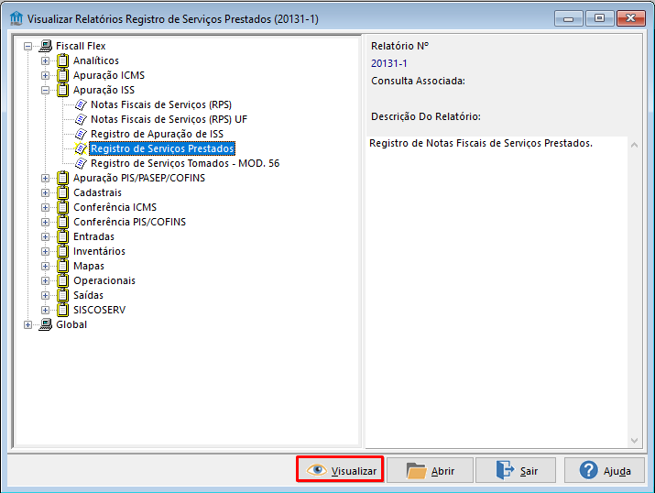Expand the Saídas folder

pos(46,295)
